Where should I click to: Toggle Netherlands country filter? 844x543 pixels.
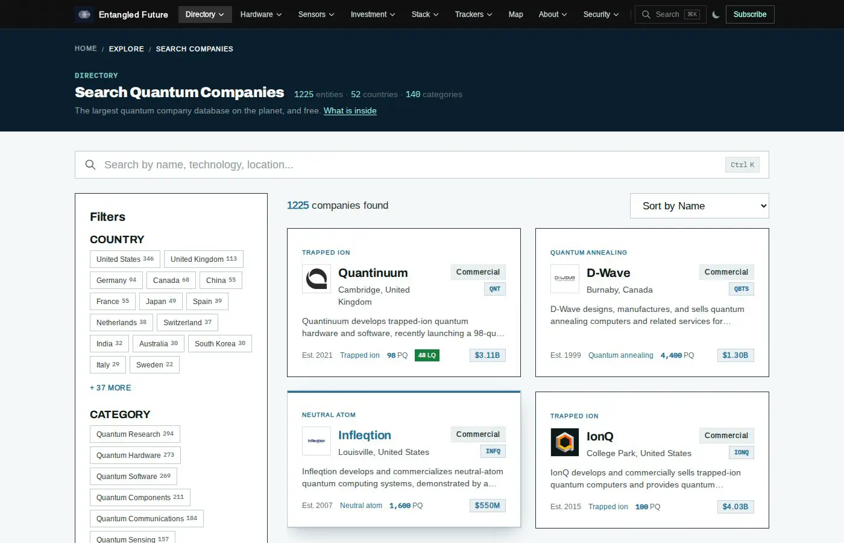click(x=121, y=323)
